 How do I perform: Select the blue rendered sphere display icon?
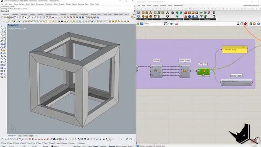(x=83, y=17)
